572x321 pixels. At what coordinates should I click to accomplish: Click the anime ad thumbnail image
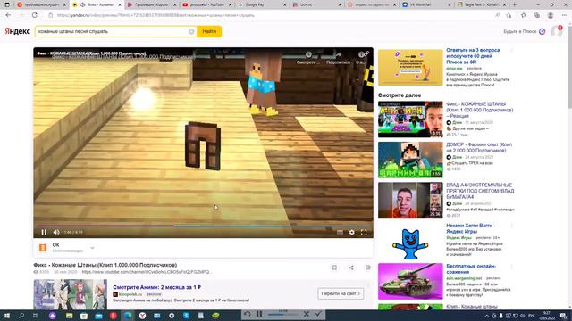pos(70,294)
